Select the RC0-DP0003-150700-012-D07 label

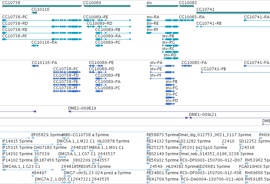[x=211, y=160]
